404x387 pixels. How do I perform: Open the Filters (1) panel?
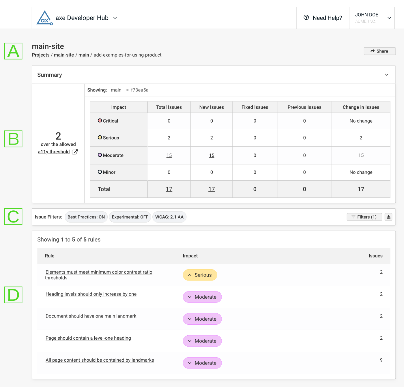(x=364, y=217)
